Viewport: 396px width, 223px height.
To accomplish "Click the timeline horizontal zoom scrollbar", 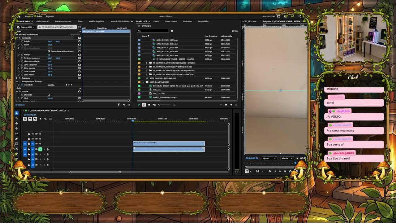I will pos(95,172).
